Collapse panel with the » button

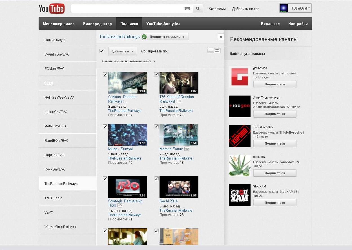click(x=221, y=37)
